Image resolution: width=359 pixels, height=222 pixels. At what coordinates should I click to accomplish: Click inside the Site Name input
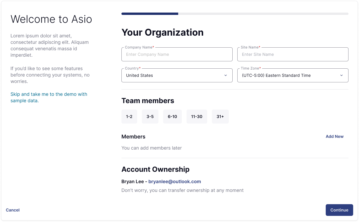click(293, 54)
